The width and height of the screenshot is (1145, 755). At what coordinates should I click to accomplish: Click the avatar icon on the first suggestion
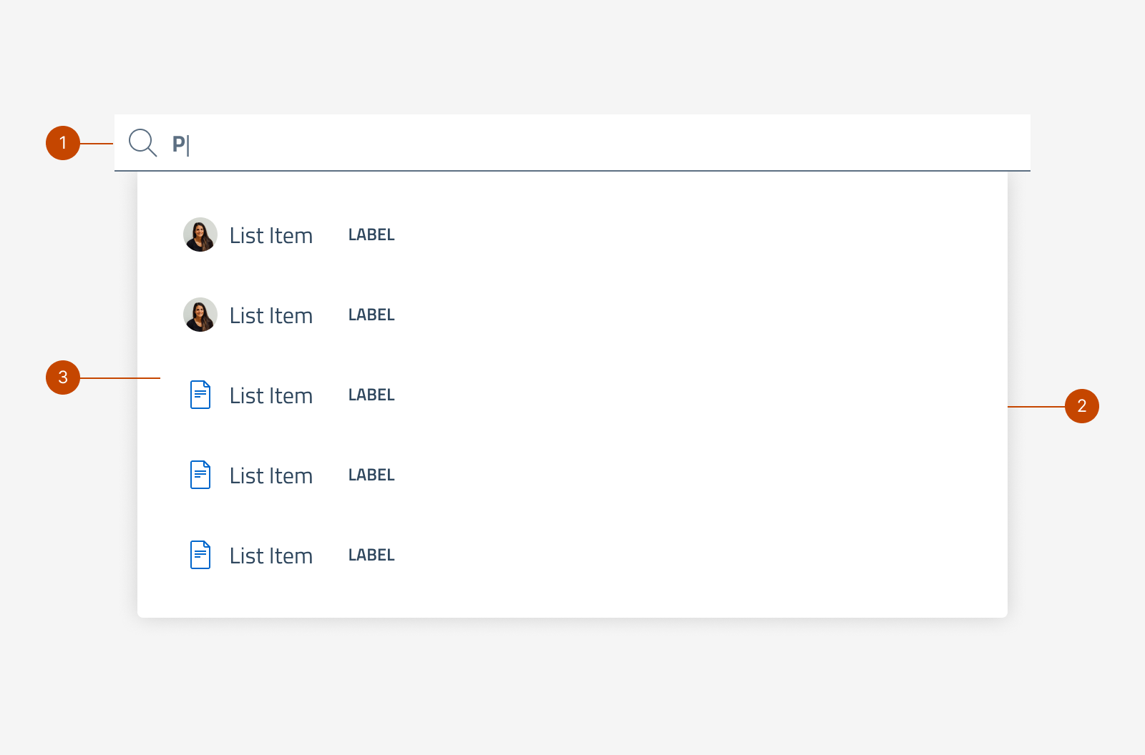pos(200,235)
